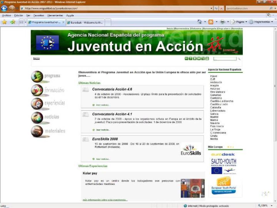Click the orange RSS feeds icon
Screen dimensions: 277x208
211,22
